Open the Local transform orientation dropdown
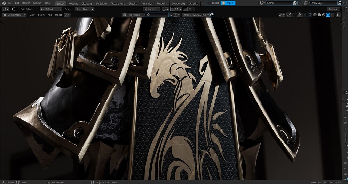The height and width of the screenshot is (184, 348). (x=152, y=9)
